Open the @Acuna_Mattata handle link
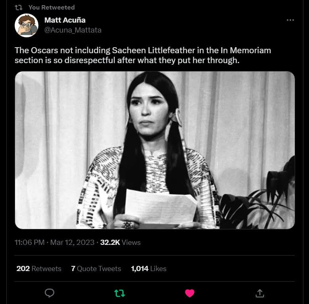 tap(73, 30)
